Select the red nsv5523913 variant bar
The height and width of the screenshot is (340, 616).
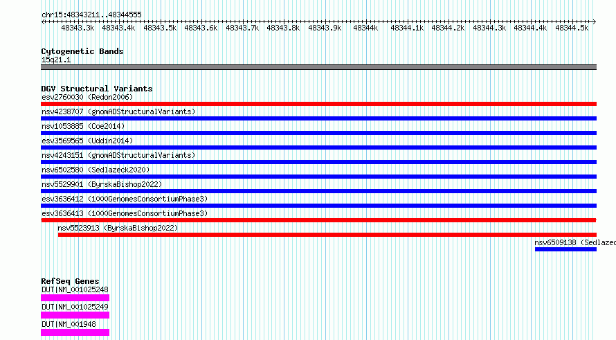(x=327, y=235)
